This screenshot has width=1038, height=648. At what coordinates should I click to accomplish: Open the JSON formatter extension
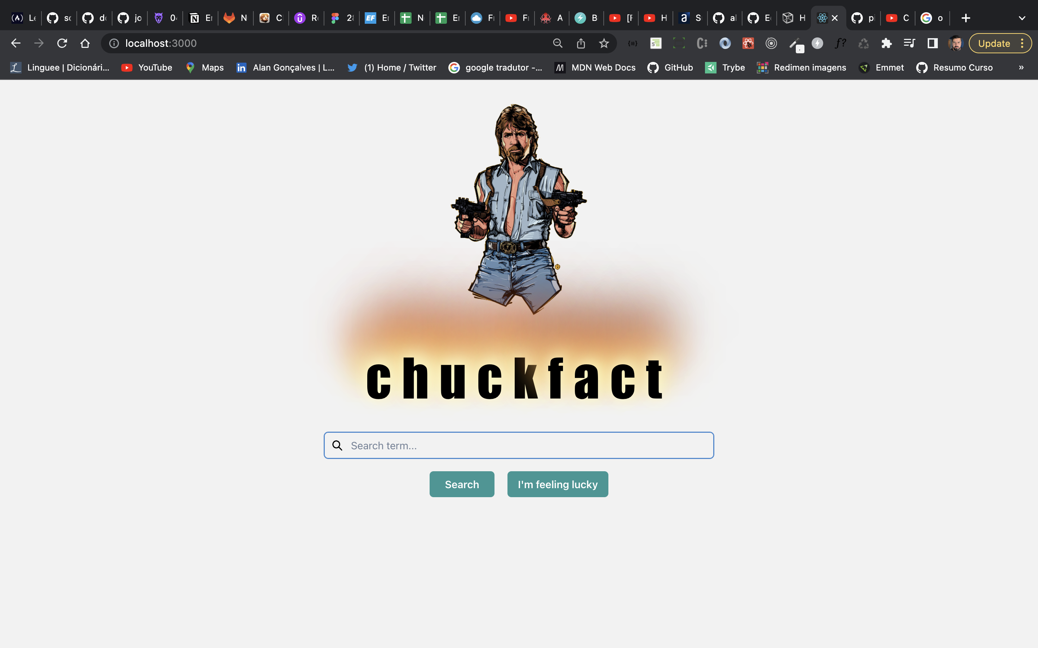point(633,43)
